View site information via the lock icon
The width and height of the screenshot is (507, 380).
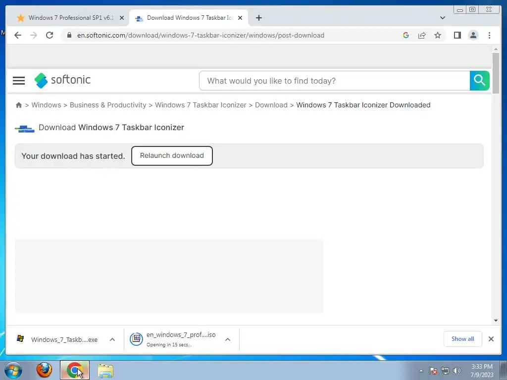(x=69, y=35)
